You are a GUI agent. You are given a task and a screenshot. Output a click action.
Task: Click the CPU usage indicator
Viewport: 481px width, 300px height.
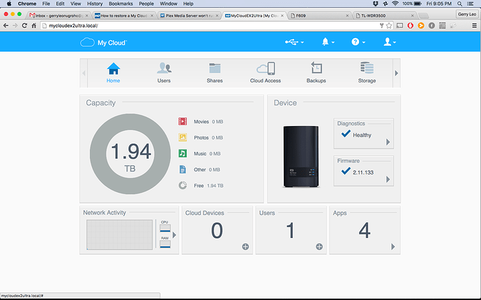pyautogui.click(x=165, y=227)
